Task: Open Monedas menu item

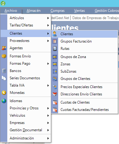Action: [x=26, y=93]
